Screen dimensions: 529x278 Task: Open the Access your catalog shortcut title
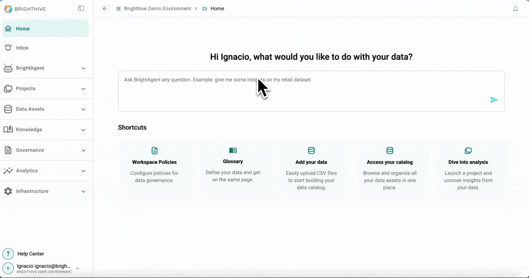[390, 162]
